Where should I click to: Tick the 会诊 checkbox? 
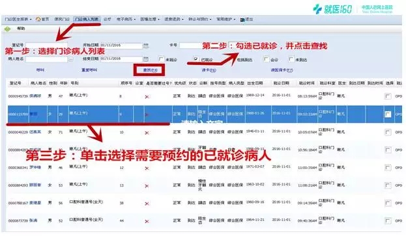pyautogui.click(x=266, y=59)
